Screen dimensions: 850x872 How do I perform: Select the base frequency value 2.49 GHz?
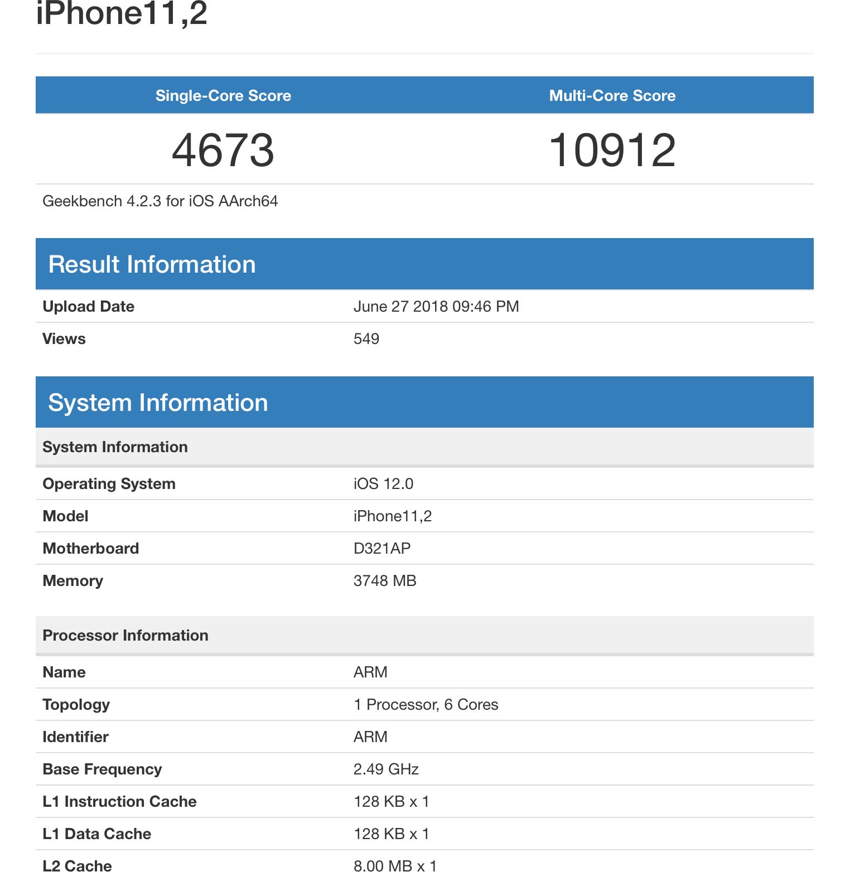[386, 769]
